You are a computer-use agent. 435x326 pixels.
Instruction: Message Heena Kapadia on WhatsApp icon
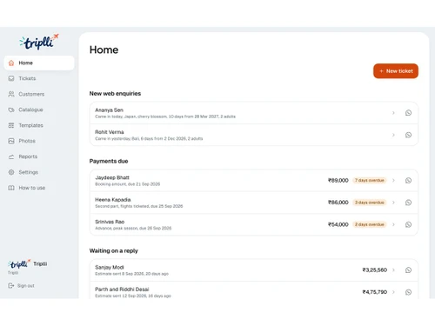point(408,203)
